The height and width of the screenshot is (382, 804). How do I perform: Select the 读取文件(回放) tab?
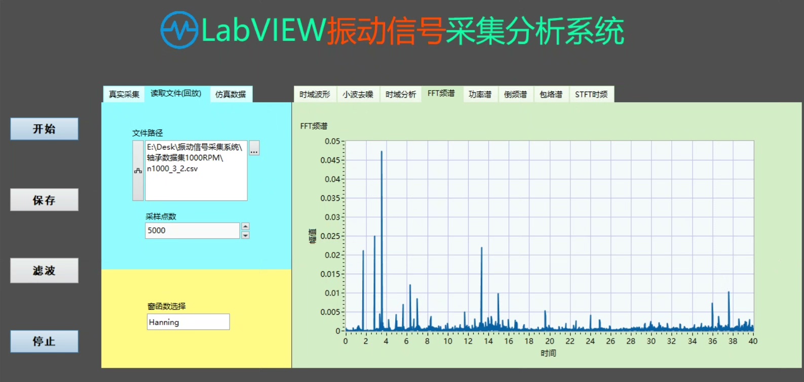click(x=176, y=94)
